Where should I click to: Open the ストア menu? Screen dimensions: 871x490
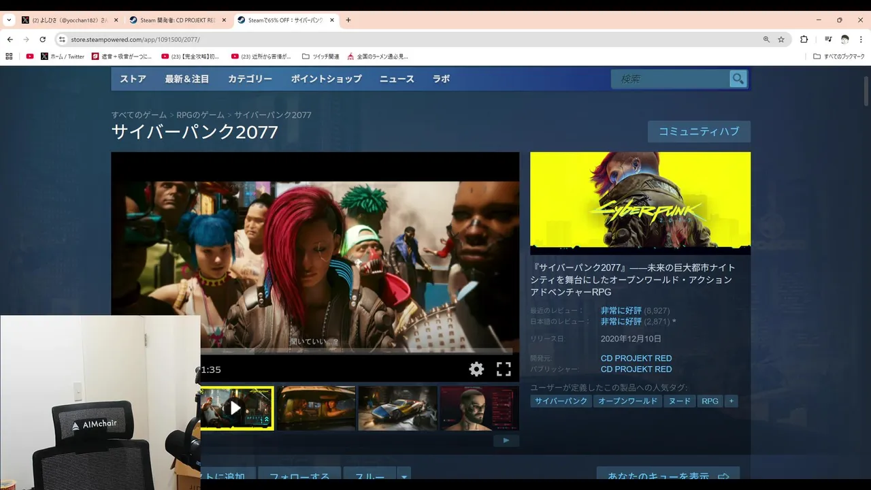pyautogui.click(x=133, y=79)
